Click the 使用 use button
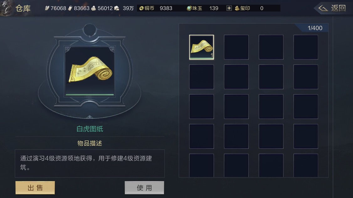This screenshot has height=198, width=353. (144, 188)
